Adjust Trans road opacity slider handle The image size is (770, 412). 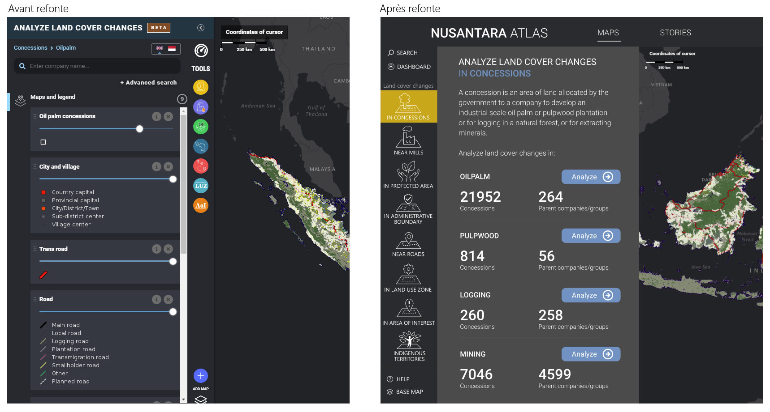coord(173,261)
